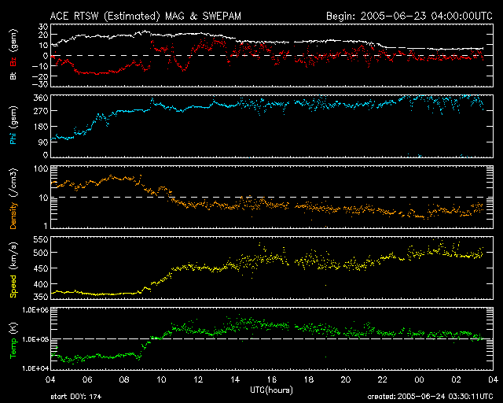The image size is (503, 403).
Task: Click the '16' hour label on time axis
Action: [272, 380]
